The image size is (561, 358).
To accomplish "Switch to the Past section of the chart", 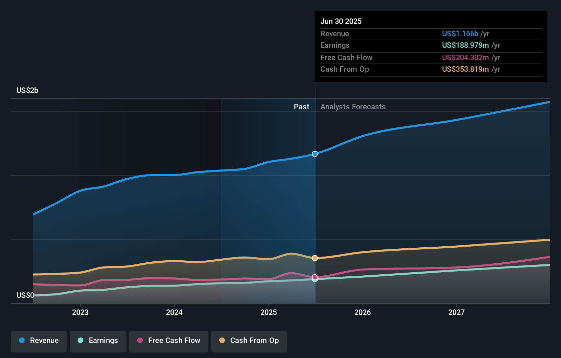I will pyautogui.click(x=301, y=107).
